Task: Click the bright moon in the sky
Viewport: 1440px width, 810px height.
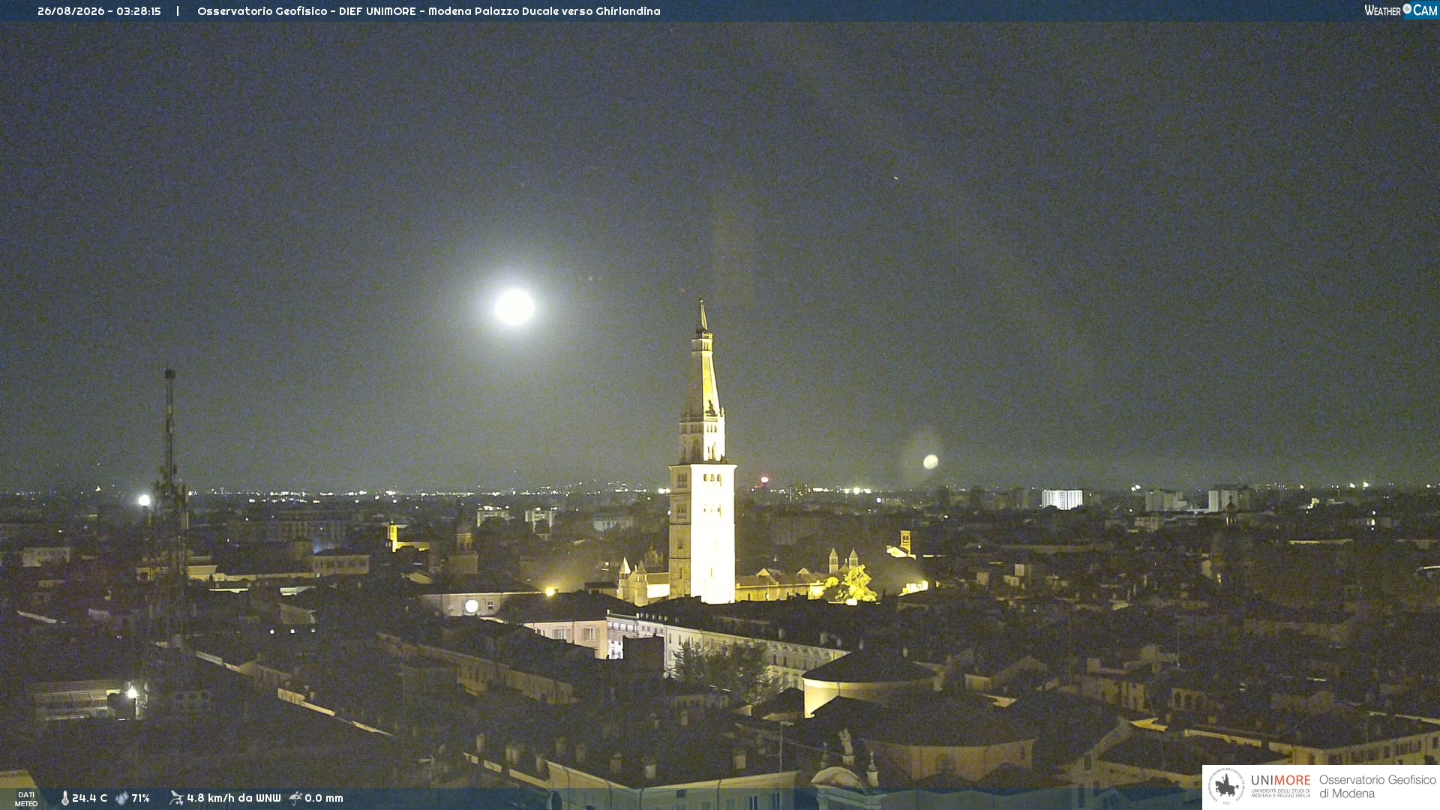Action: pyautogui.click(x=514, y=307)
